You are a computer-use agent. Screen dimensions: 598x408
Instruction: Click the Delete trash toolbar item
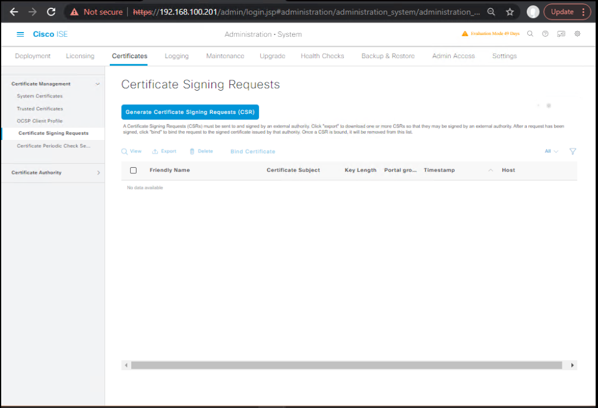coord(201,151)
